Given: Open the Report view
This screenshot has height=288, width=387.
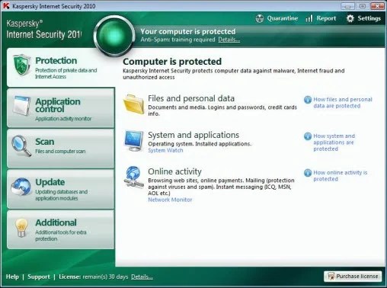Looking at the screenshot, I should 321,18.
